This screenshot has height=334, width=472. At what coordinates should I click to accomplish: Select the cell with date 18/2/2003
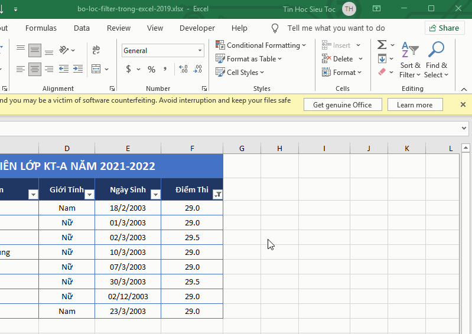128,208
